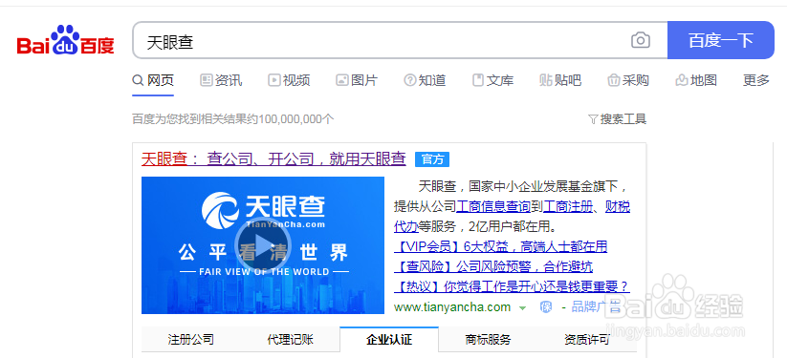Open the 知道 tab
787x358 pixels.
(425, 80)
